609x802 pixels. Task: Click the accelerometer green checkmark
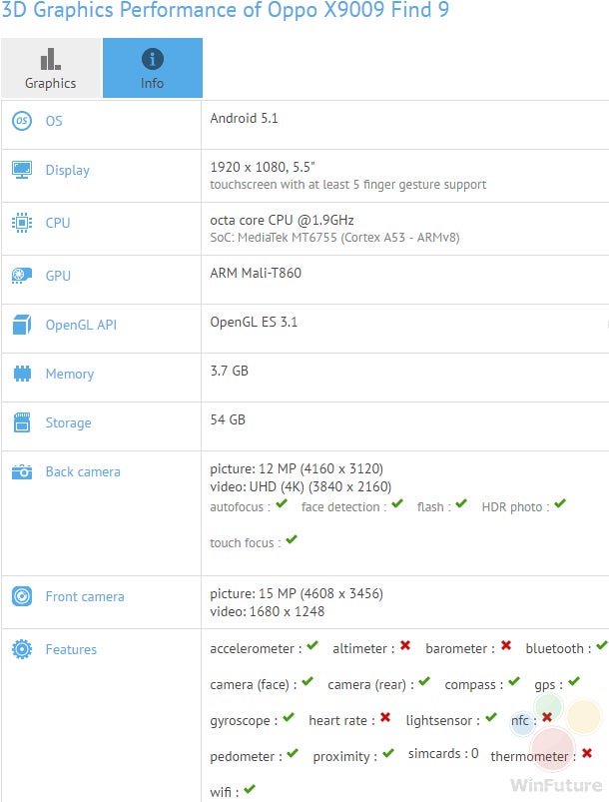pos(312,645)
